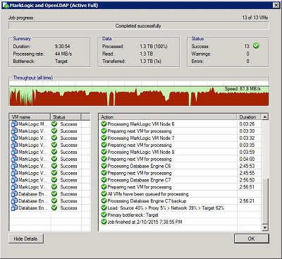Select the Processing MarkLogic VM Node 8 text
The width and height of the screenshot is (282, 259).
[141, 152]
